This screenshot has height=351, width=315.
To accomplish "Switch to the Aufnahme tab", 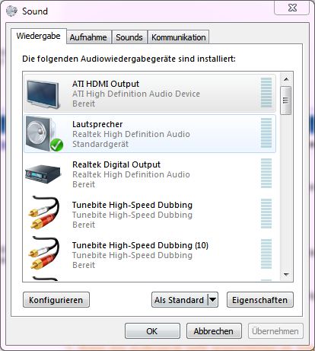I will (88, 37).
